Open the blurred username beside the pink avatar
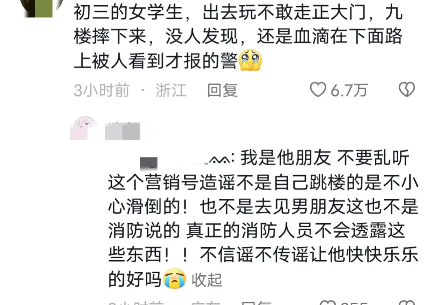Viewport: 439px width, 305px height. (122, 131)
